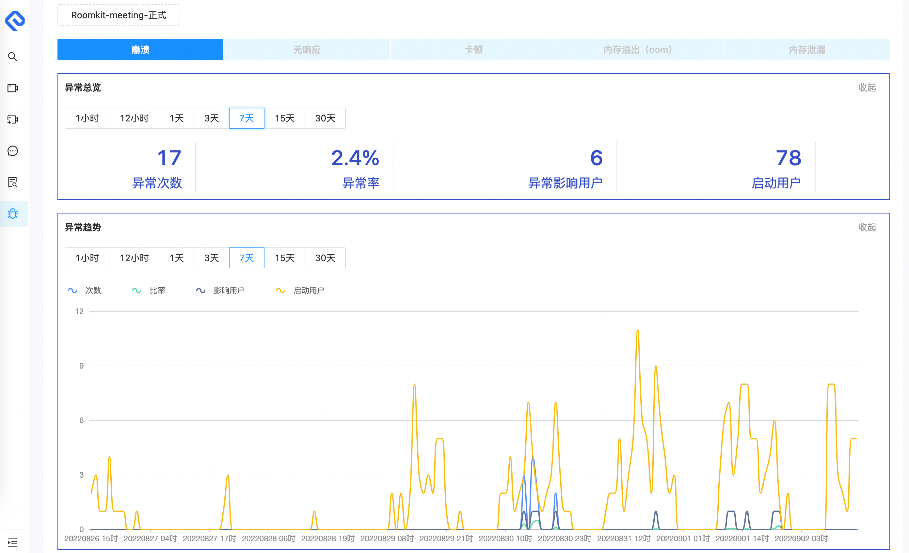Select 3天 range in 异常总览
Viewport: 909px width, 553px height.
[x=212, y=118]
